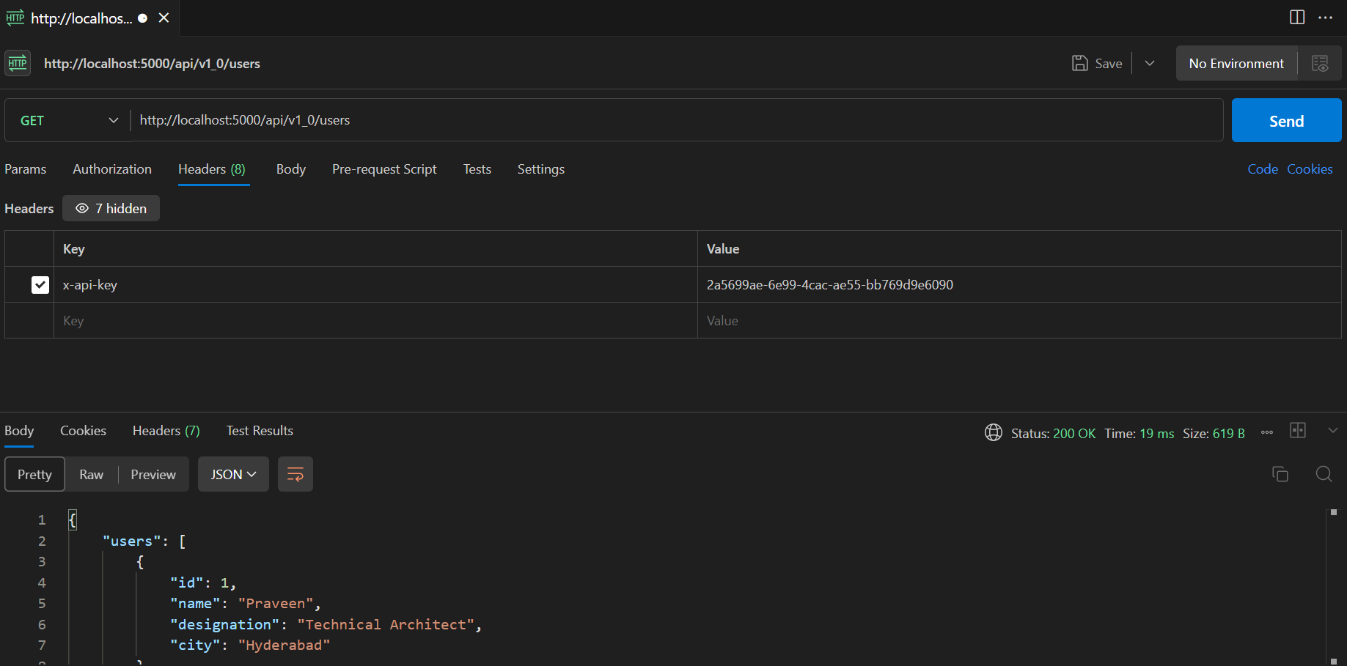Click the HTTP request icon beside the title
1347x666 pixels.
[18, 64]
